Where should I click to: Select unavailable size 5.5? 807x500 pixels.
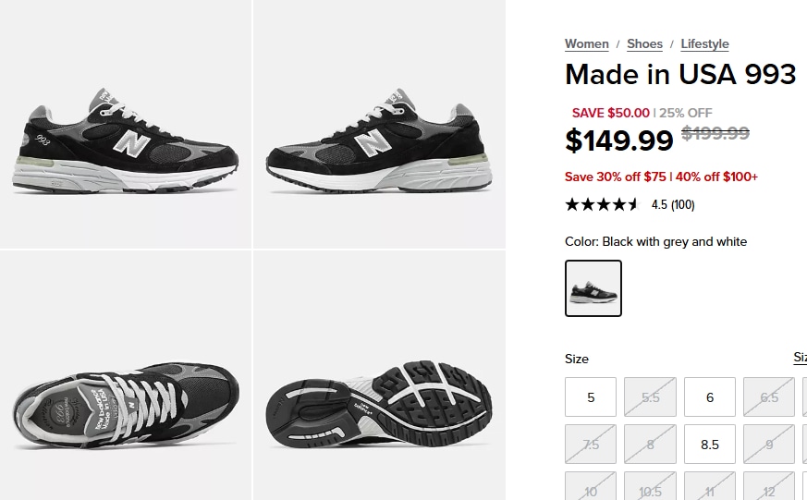point(650,397)
